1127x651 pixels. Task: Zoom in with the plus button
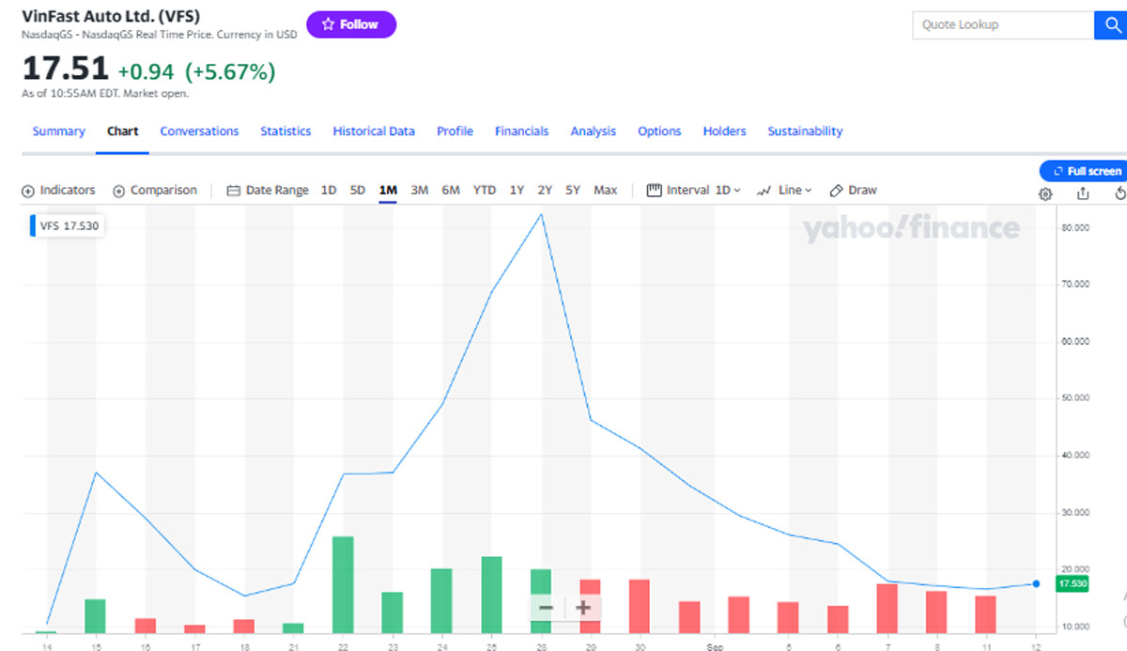pyautogui.click(x=583, y=608)
